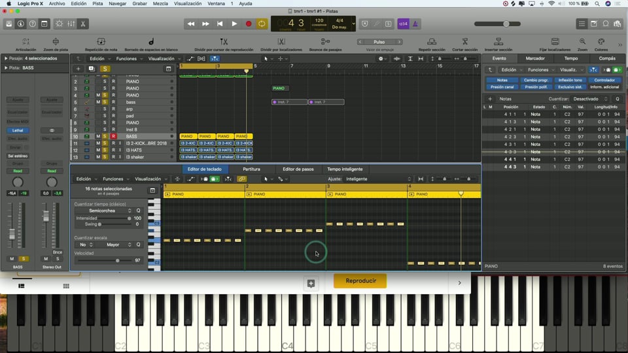Open tracks area Edición menu
This screenshot has height=353, width=628.
pyautogui.click(x=99, y=58)
